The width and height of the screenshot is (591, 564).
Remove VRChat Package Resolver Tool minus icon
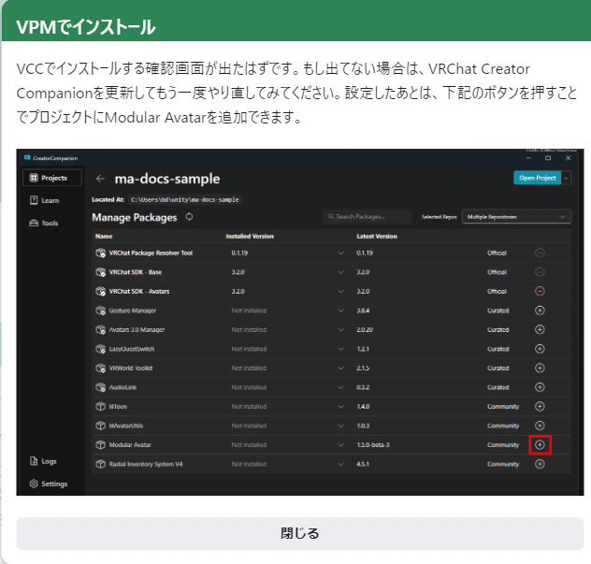540,253
